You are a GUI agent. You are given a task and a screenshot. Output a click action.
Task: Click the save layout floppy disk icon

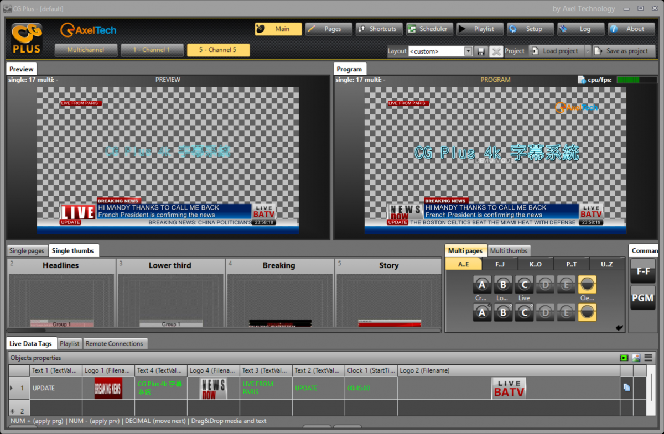pos(481,51)
